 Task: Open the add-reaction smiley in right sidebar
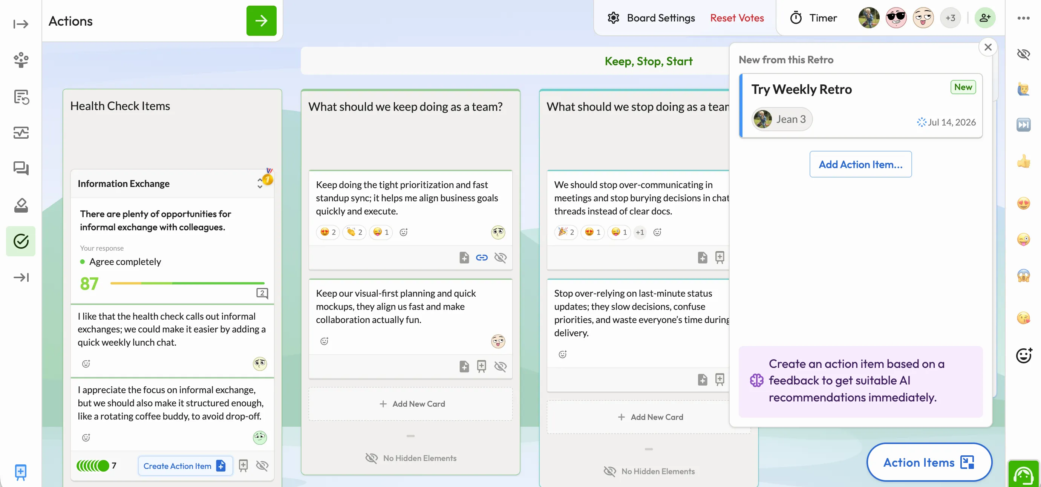[1023, 355]
